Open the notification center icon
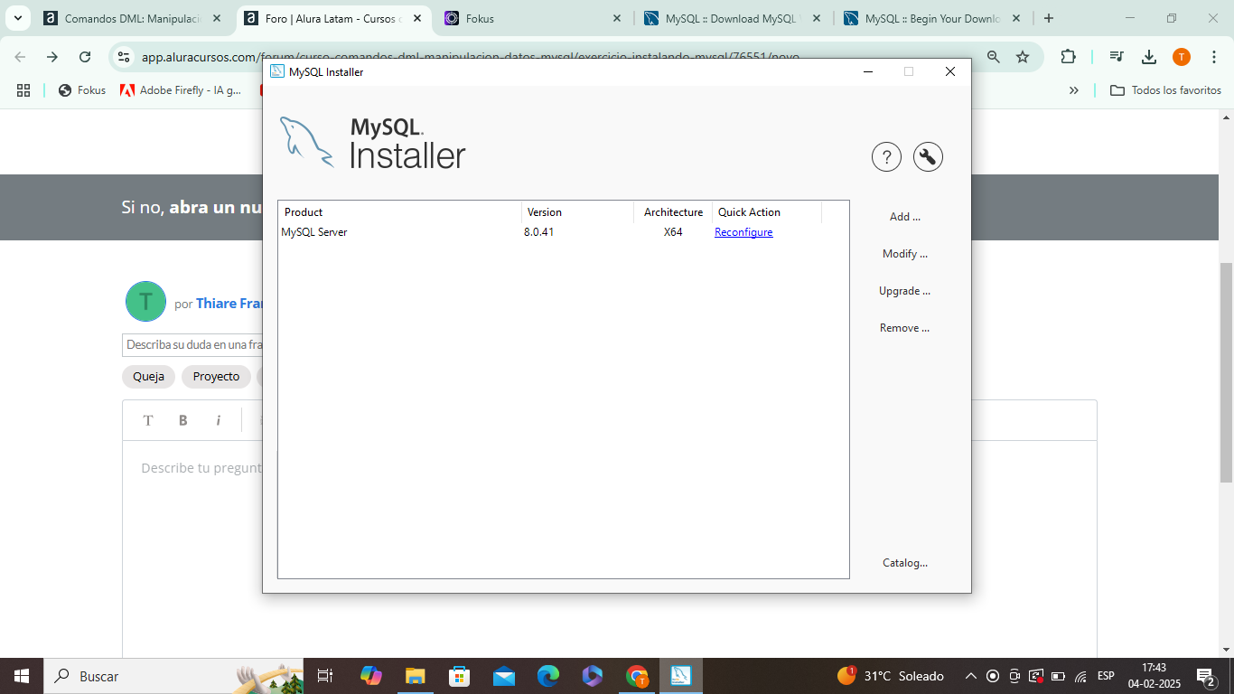 pyautogui.click(x=1206, y=676)
